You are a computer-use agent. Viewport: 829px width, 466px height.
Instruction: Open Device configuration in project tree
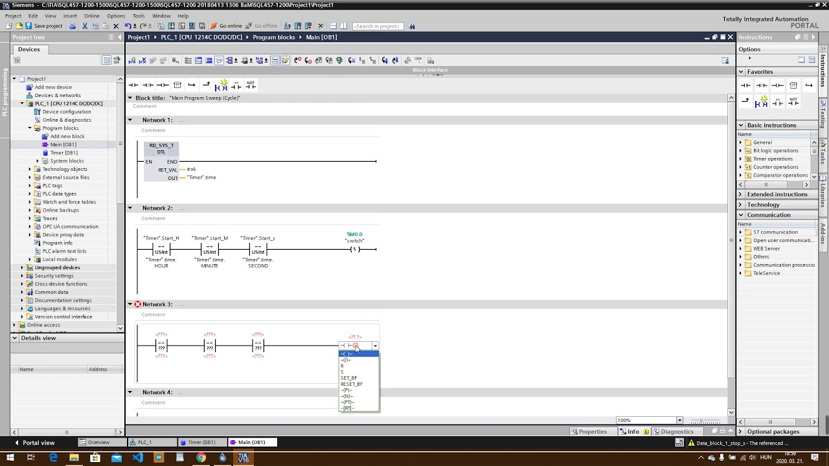click(66, 111)
